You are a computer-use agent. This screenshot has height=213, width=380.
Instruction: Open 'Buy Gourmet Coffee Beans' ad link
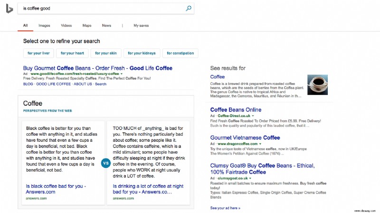(x=98, y=68)
